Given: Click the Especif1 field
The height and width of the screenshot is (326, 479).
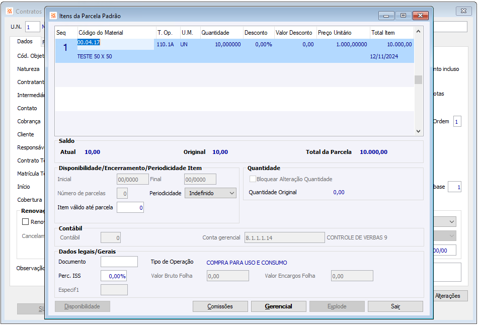Looking at the screenshot, I should tap(114, 290).
